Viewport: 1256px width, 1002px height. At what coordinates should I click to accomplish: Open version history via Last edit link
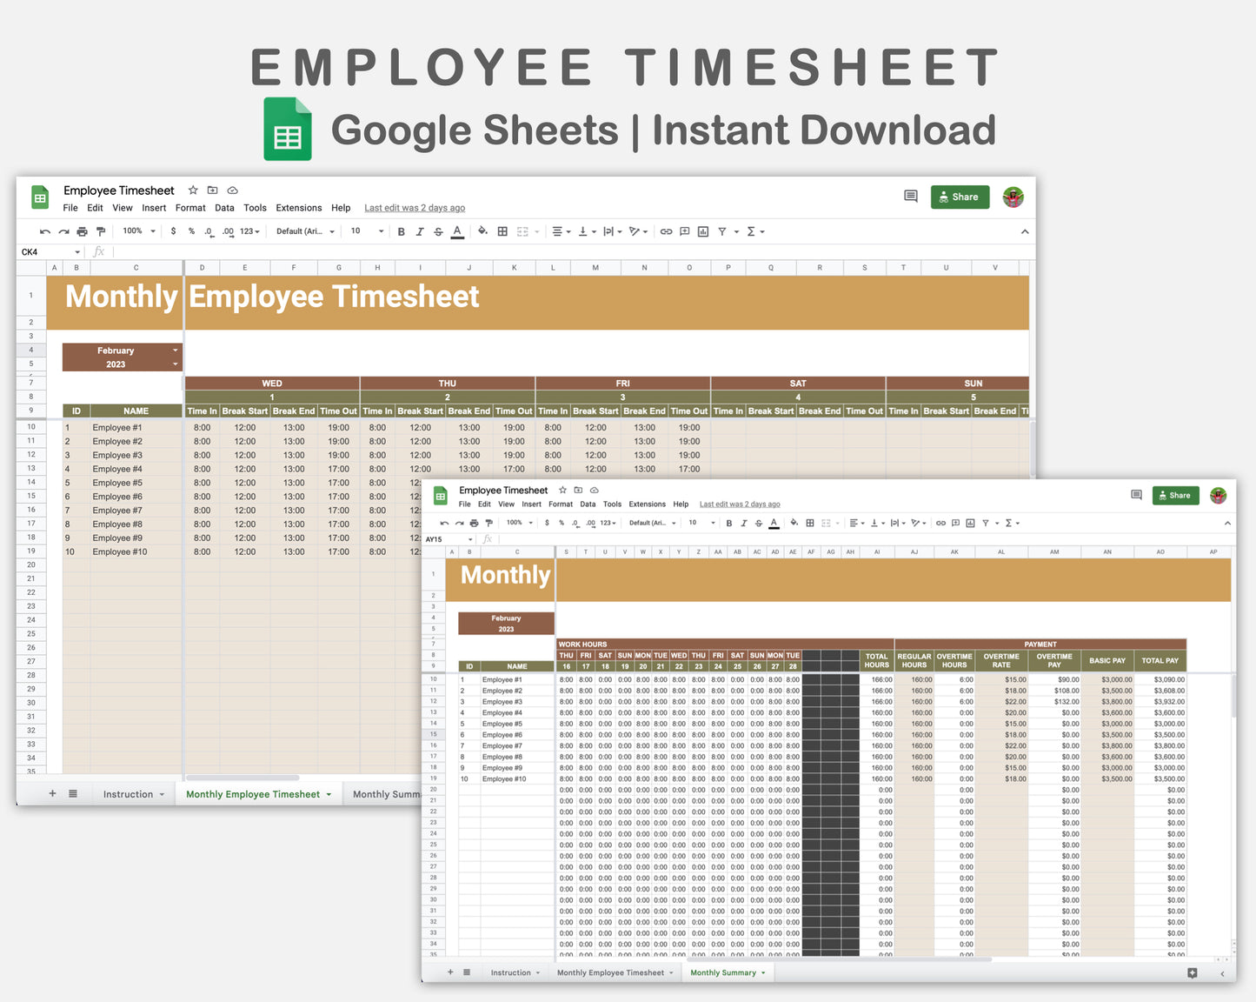(x=415, y=208)
